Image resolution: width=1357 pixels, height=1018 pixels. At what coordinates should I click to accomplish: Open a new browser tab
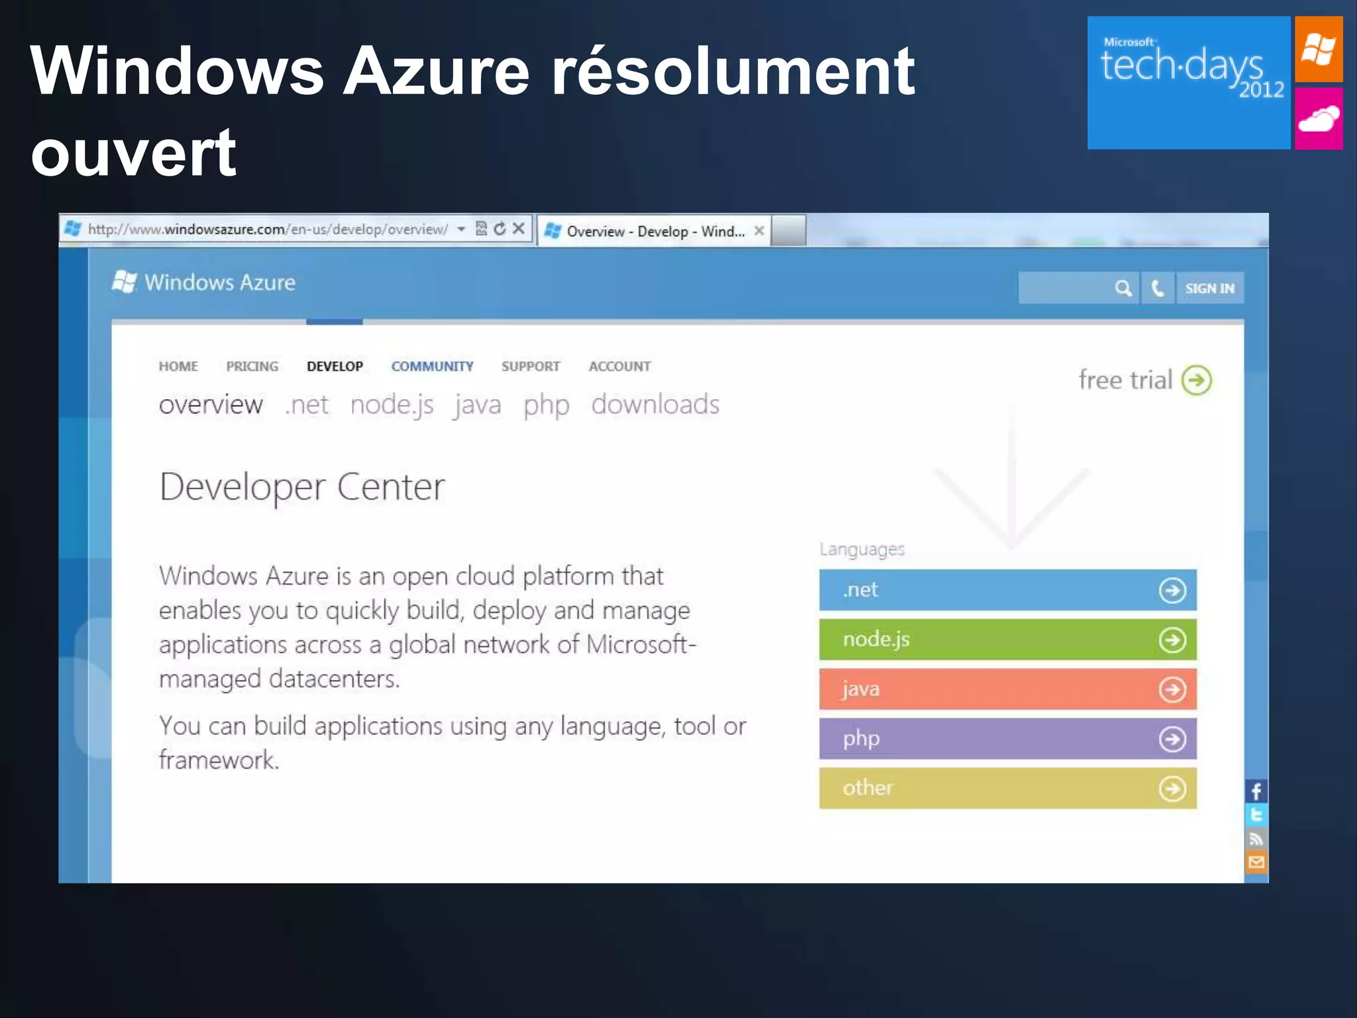pos(788,231)
